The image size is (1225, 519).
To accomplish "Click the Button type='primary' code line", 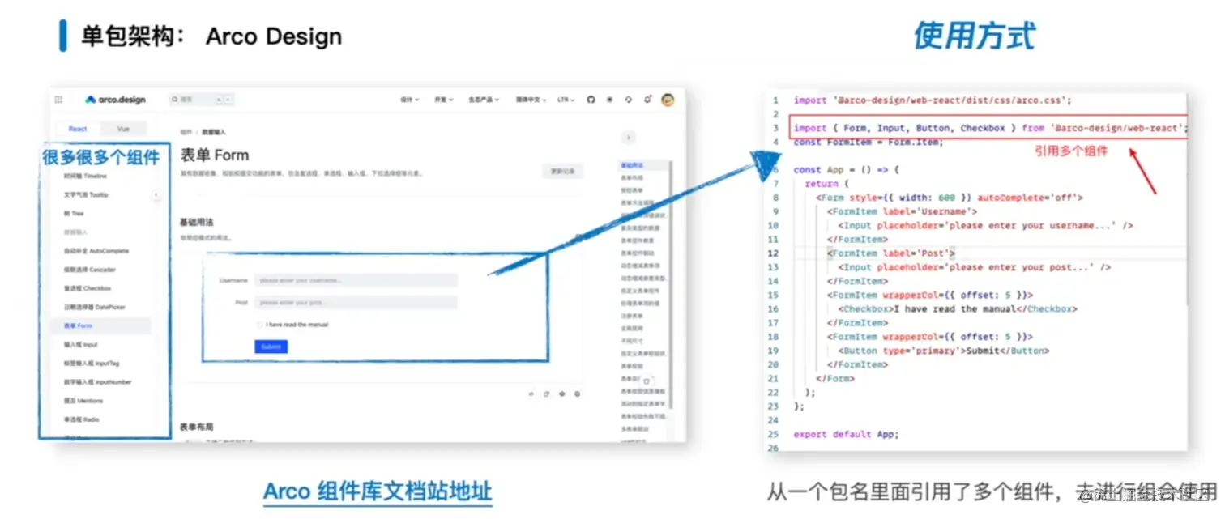I will click(943, 351).
